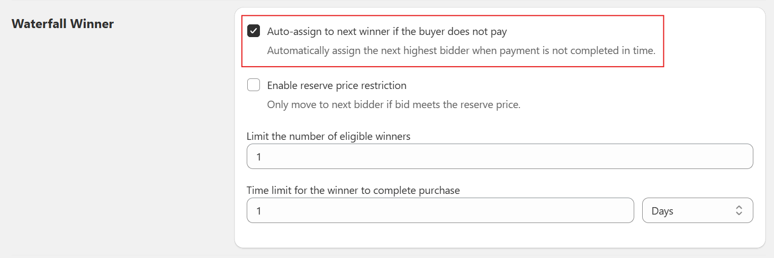Focus the eligible winners limit input field

[499, 157]
